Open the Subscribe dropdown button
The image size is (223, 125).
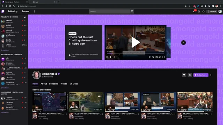201,75
